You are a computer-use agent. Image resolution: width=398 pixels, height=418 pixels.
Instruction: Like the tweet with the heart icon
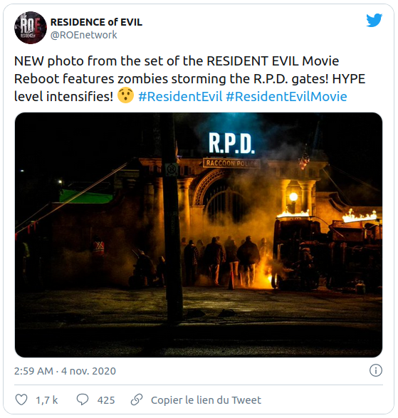pyautogui.click(x=21, y=399)
